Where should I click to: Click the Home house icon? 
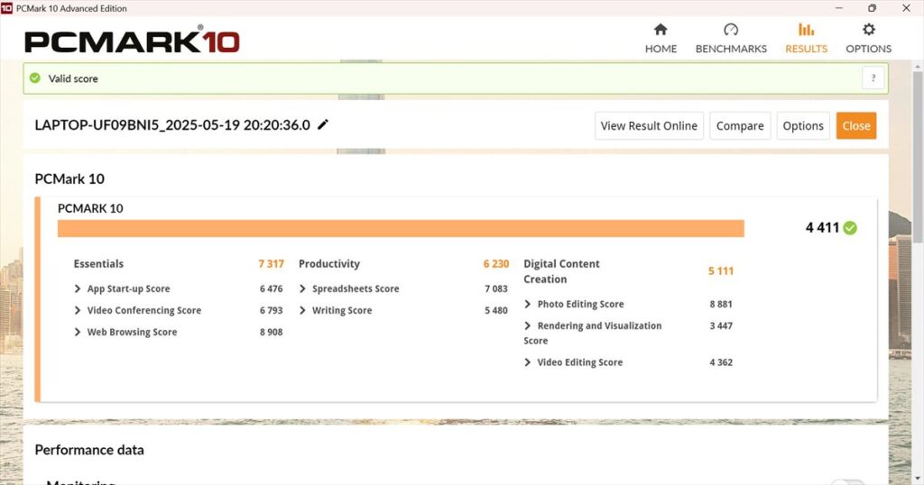pyautogui.click(x=661, y=30)
